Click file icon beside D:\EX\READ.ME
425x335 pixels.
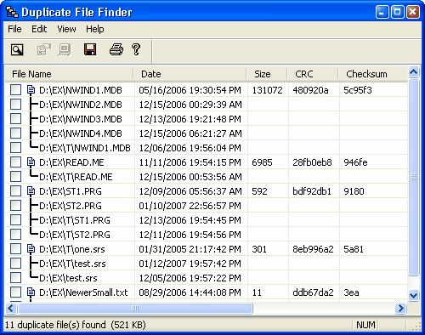[31, 162]
